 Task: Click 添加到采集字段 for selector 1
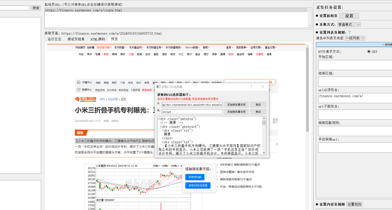pos(236,105)
